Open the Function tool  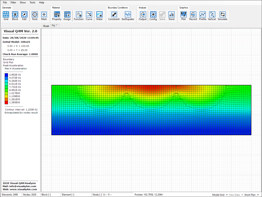(x=79, y=16)
